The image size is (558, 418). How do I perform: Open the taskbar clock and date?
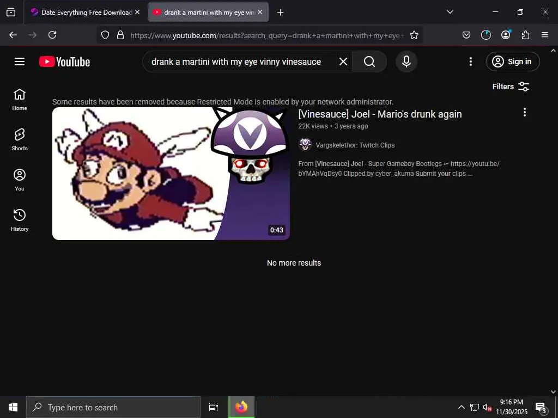511,407
